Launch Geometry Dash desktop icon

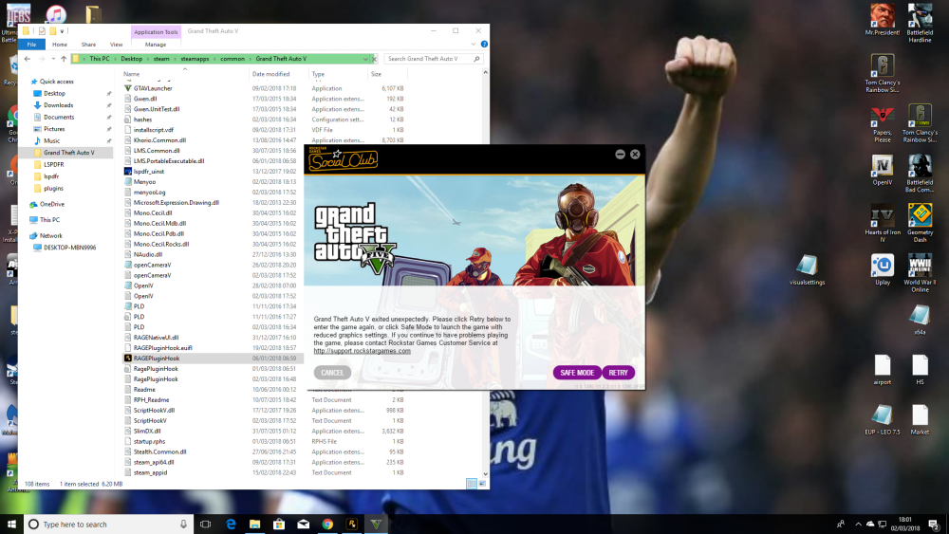tap(920, 223)
